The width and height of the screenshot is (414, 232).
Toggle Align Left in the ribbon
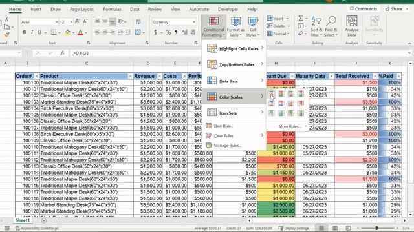coord(98,32)
